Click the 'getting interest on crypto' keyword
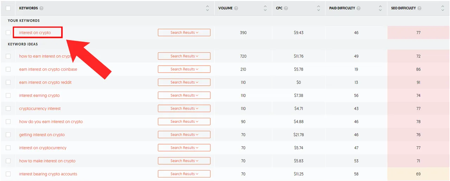The height and width of the screenshot is (181, 450). coord(42,135)
